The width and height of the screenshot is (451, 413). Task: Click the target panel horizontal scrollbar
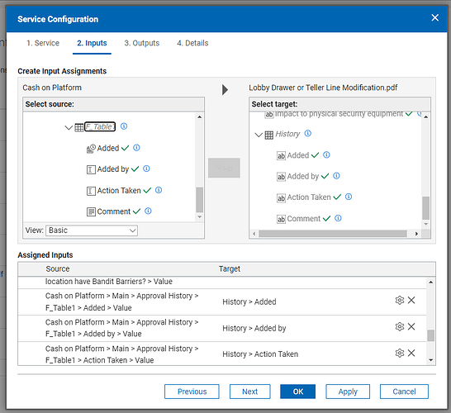click(x=333, y=234)
